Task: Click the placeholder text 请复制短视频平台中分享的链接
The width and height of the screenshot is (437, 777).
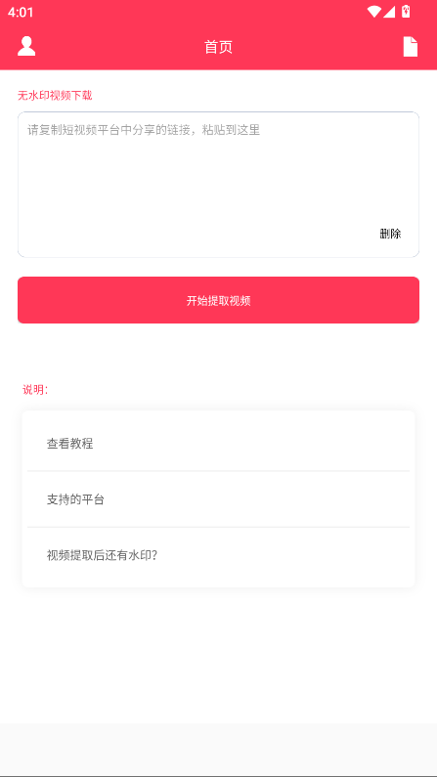Action: (109, 130)
